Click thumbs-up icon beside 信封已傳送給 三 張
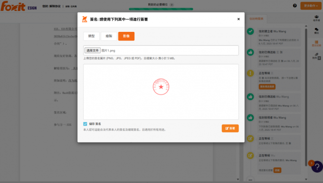The width and height of the screenshot is (323, 183). pyautogui.click(x=250, y=52)
